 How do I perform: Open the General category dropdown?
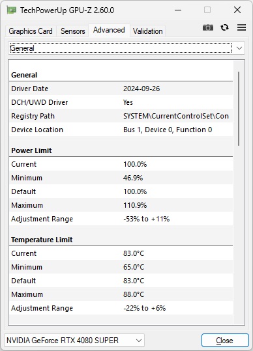pyautogui.click(x=126, y=48)
